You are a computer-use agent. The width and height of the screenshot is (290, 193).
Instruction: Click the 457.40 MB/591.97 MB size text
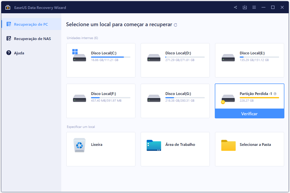coord(106,101)
